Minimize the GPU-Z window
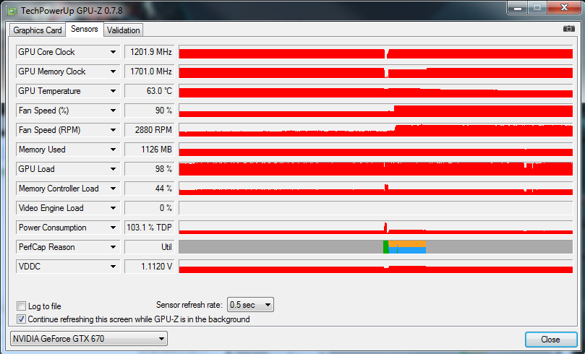The height and width of the screenshot is (354, 585). coord(517,8)
